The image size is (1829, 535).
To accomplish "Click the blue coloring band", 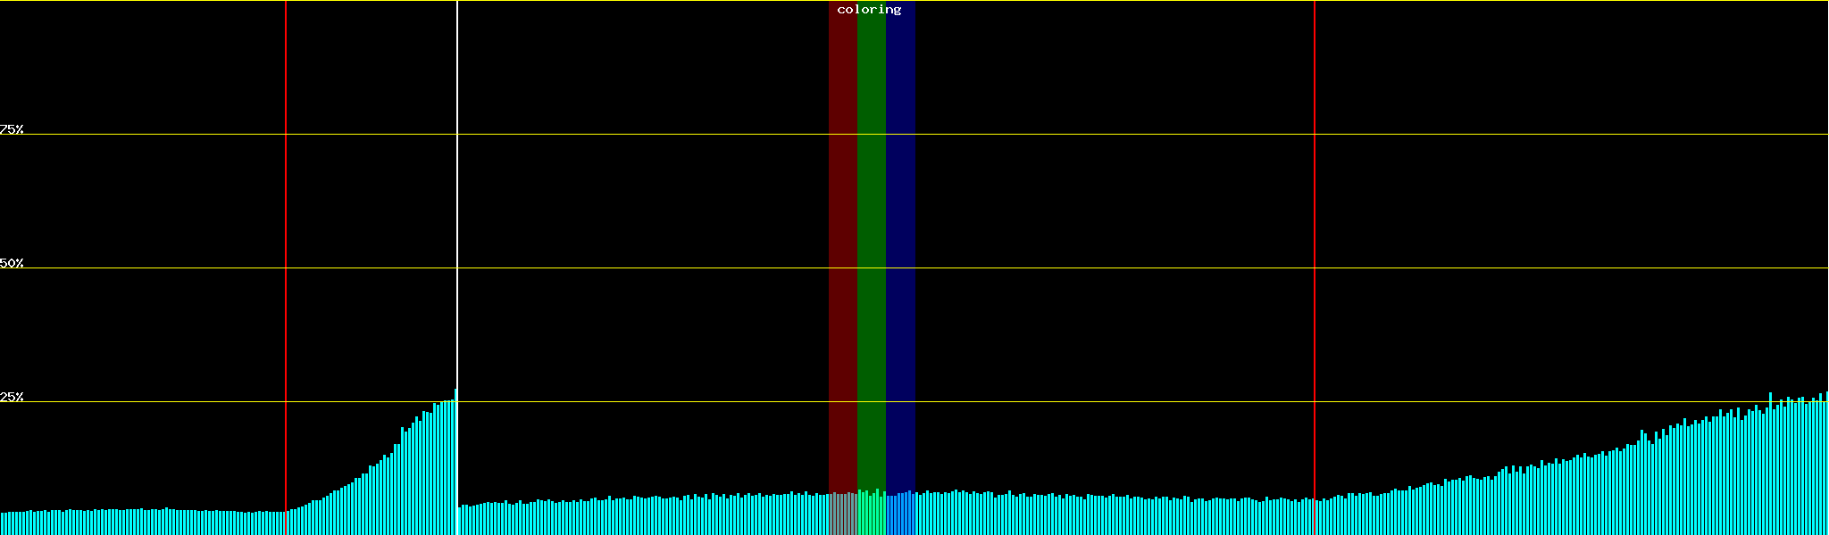I will (x=900, y=223).
